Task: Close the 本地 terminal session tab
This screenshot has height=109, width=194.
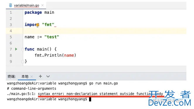Action: pos(32,77)
